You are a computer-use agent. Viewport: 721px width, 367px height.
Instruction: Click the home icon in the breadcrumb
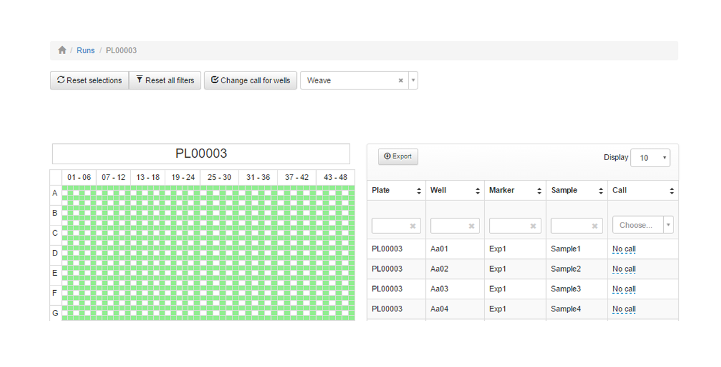pos(62,50)
